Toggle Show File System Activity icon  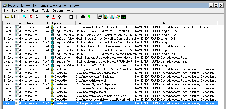pos(106,17)
